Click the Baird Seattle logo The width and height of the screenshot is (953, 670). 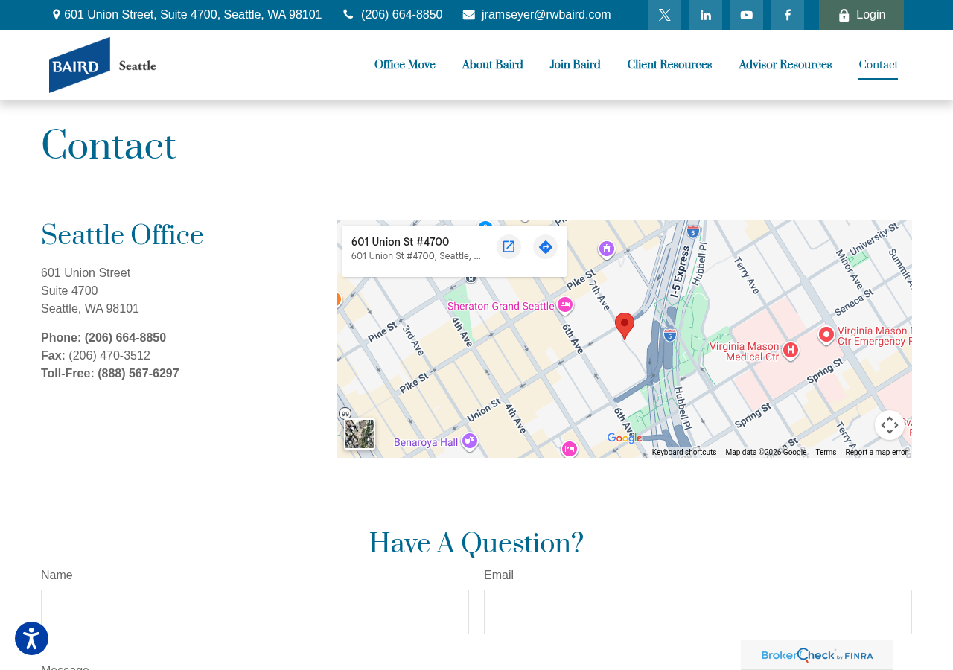(103, 65)
